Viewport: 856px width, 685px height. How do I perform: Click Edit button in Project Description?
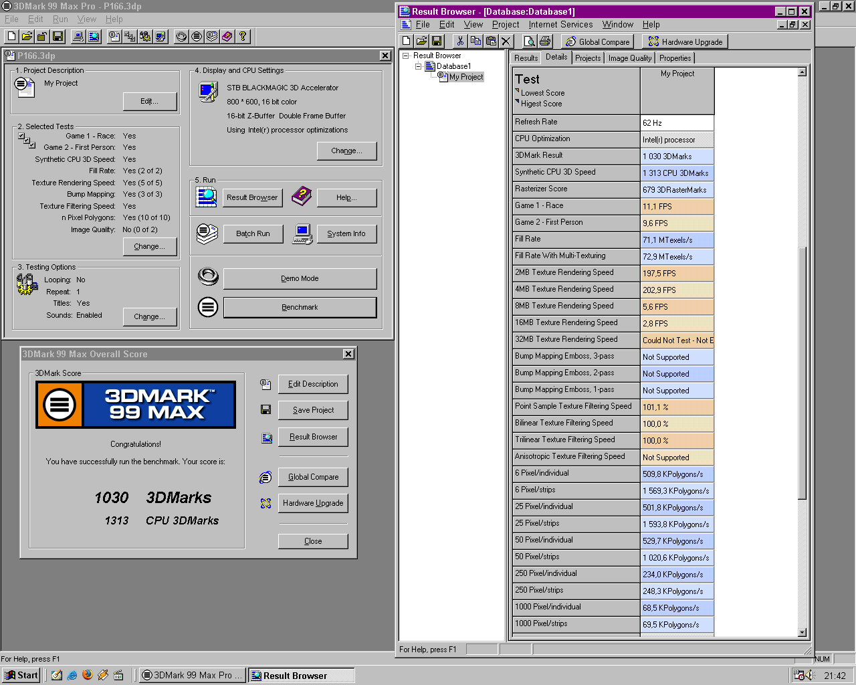150,102
